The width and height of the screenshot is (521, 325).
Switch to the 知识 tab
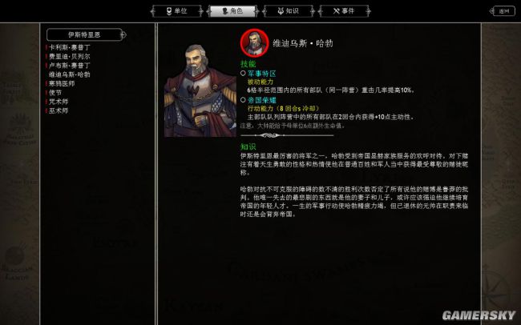(289, 11)
